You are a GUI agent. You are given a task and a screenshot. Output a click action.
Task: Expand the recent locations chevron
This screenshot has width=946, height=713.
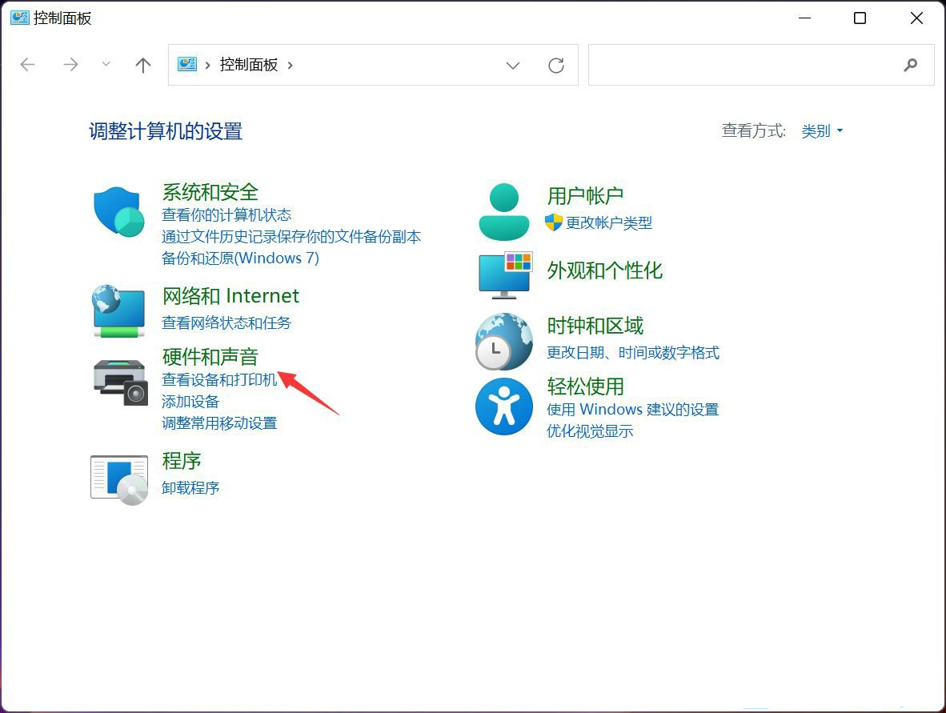(106, 65)
